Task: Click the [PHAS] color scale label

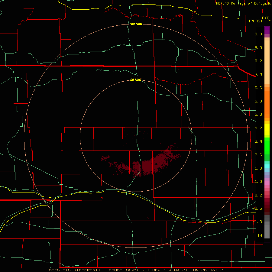Action: pos(256,21)
